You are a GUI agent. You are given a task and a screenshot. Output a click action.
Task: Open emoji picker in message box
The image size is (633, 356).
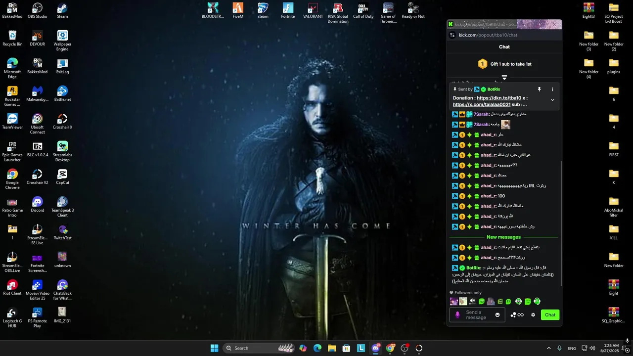pos(497,315)
